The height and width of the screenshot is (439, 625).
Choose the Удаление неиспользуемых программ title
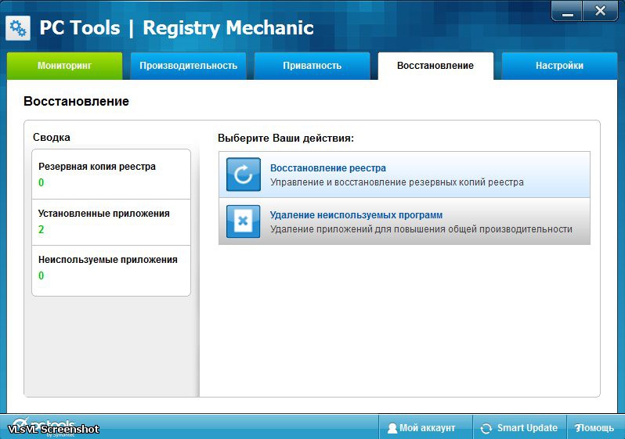[356, 215]
